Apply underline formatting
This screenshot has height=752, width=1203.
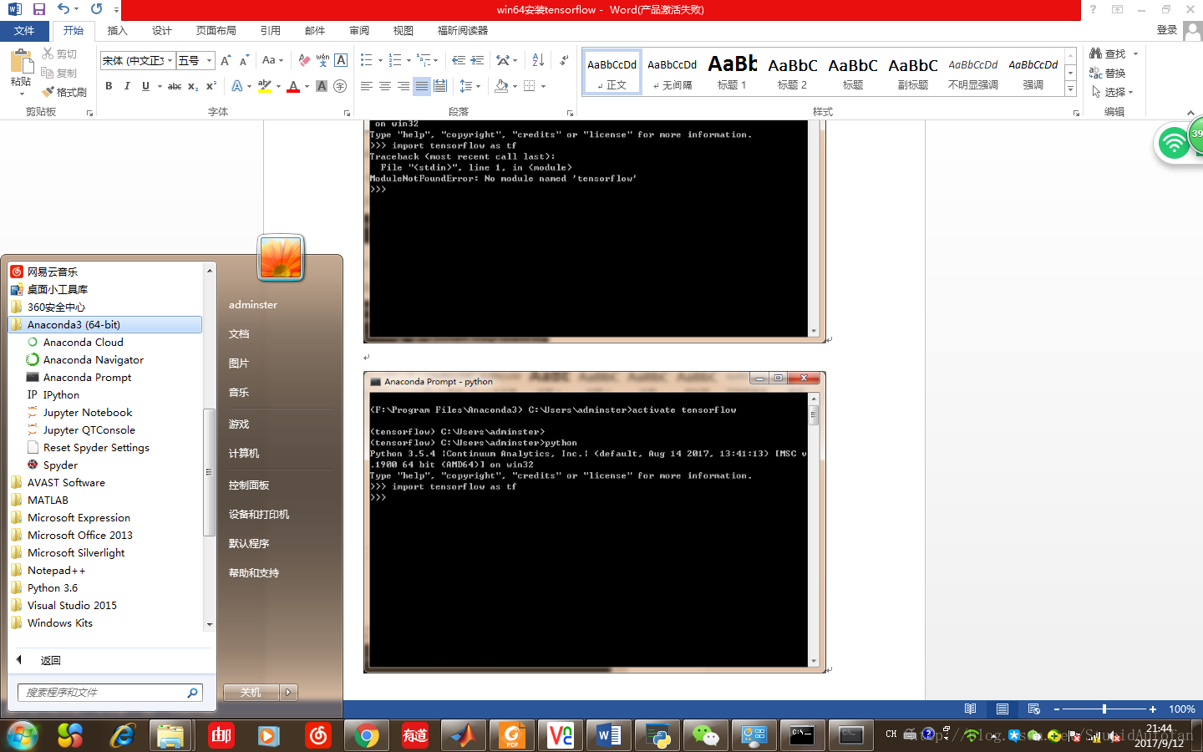pyautogui.click(x=145, y=86)
